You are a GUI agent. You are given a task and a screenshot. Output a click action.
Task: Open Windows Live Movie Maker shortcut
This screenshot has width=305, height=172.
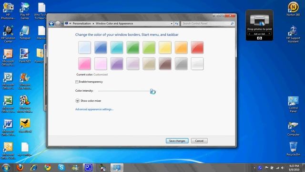pyautogui.click(x=25, y=81)
